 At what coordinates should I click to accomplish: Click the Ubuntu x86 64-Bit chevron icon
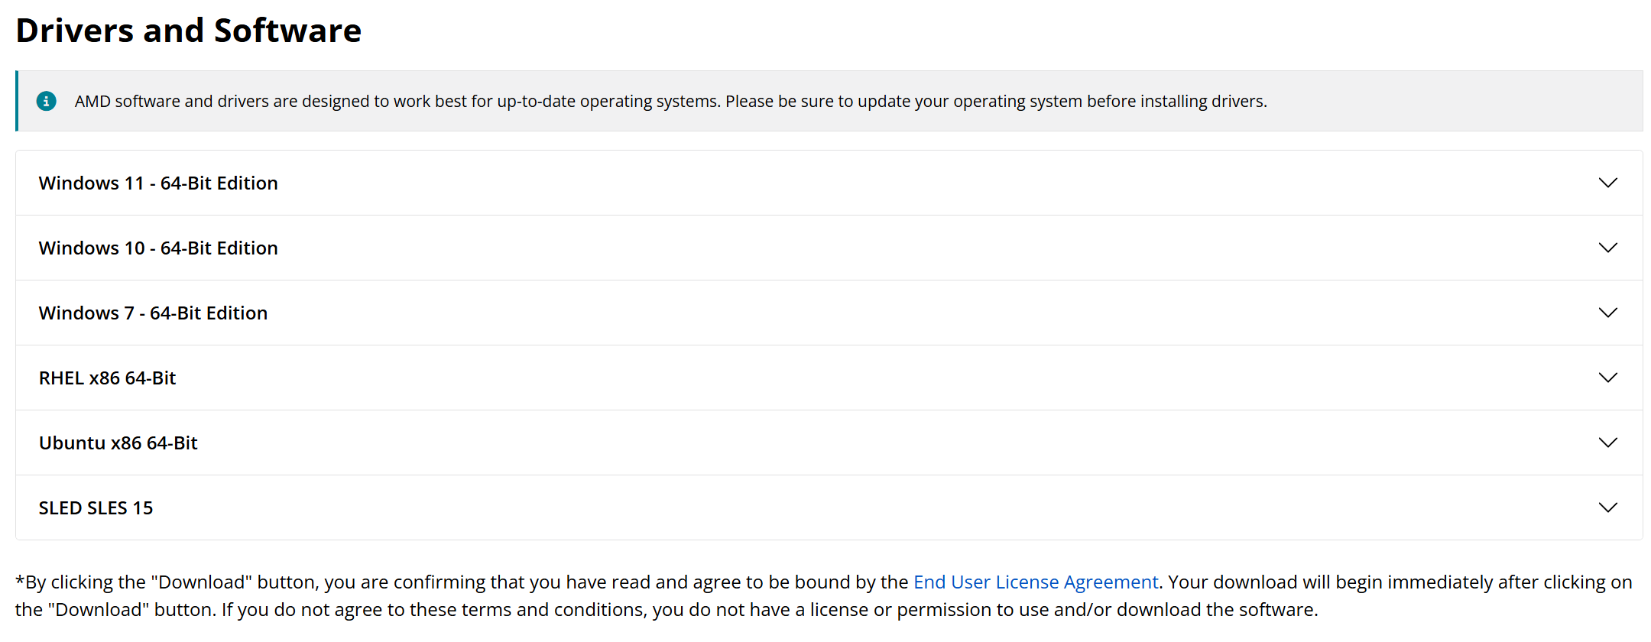point(1607,443)
